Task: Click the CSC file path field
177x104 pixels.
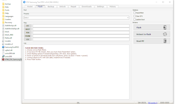Action: click(x=81, y=39)
